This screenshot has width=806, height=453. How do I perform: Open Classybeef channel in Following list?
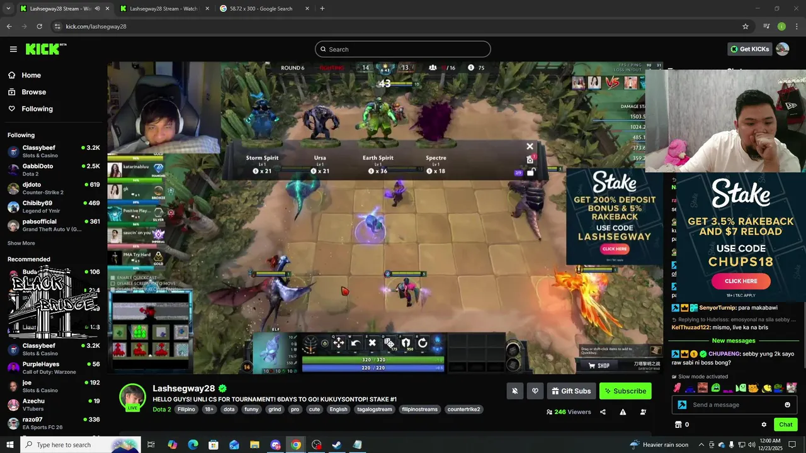tap(54, 151)
